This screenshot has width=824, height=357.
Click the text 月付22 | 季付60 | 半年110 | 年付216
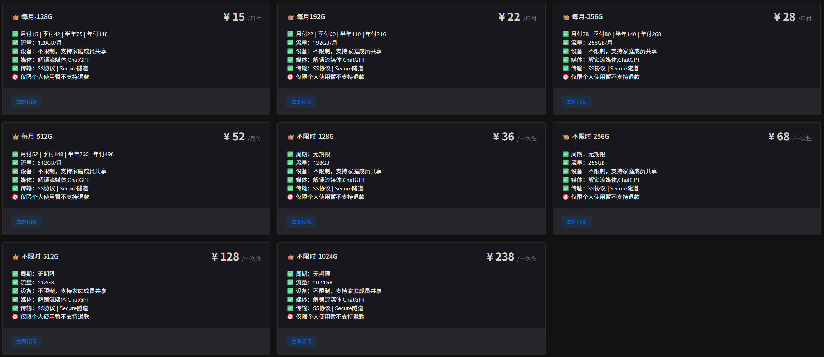pyautogui.click(x=341, y=34)
